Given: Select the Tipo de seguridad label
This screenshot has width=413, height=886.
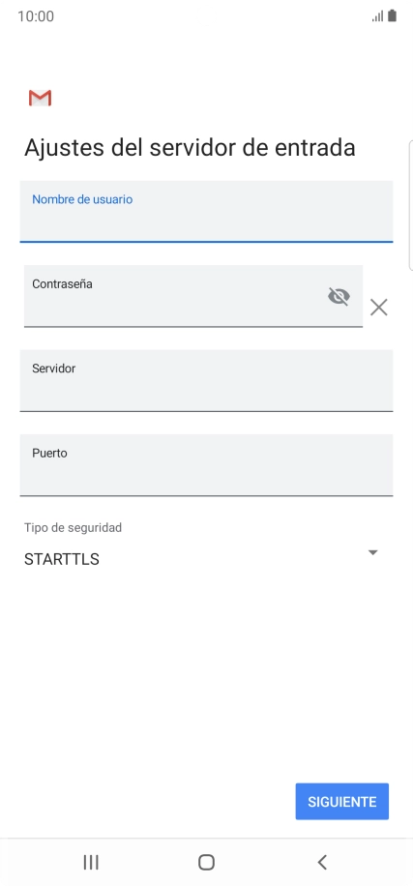Looking at the screenshot, I should [x=73, y=528].
